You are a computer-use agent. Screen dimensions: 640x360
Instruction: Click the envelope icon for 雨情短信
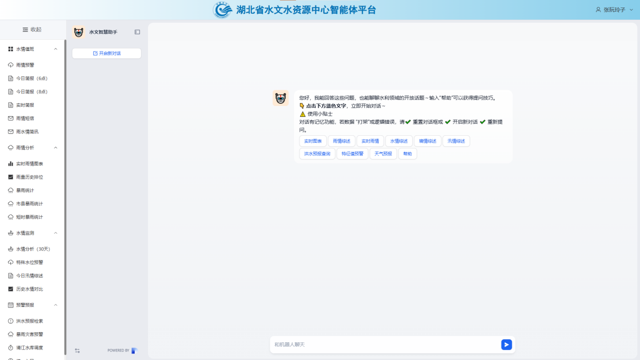(x=11, y=118)
